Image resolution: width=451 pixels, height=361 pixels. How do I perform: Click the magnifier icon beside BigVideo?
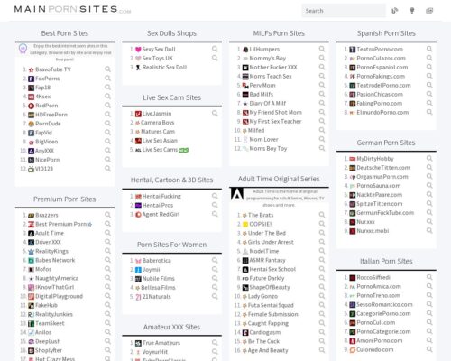point(107,142)
